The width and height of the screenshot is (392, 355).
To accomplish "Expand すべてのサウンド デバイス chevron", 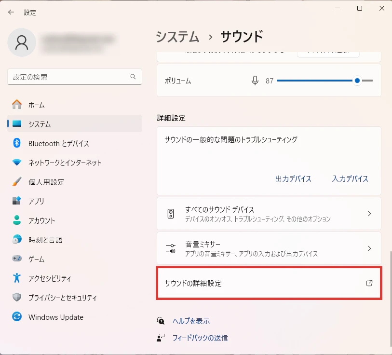I will coord(369,214).
